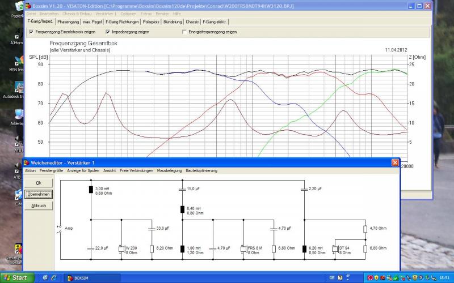
Task: Enable Energiefrequenzgang zeigen checkbox
Action: 184,32
